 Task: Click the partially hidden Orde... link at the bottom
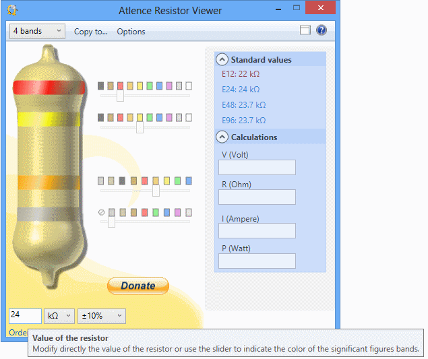click(18, 333)
